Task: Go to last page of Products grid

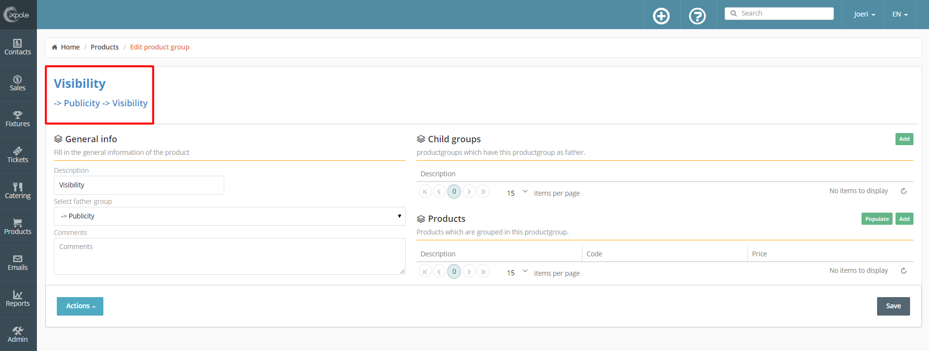Action: 483,271
